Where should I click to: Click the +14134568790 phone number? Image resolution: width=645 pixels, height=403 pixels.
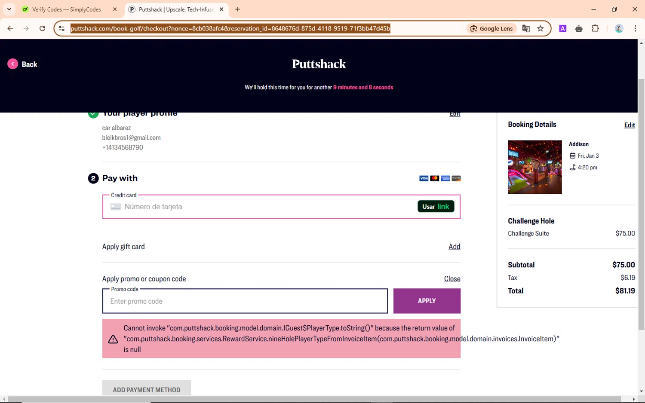coord(123,147)
